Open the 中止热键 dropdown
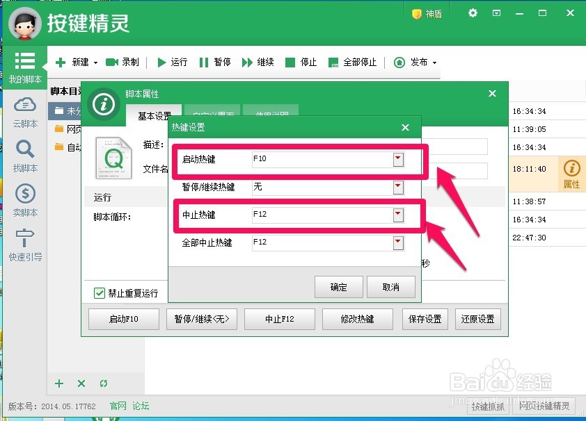The image size is (586, 421). (398, 215)
